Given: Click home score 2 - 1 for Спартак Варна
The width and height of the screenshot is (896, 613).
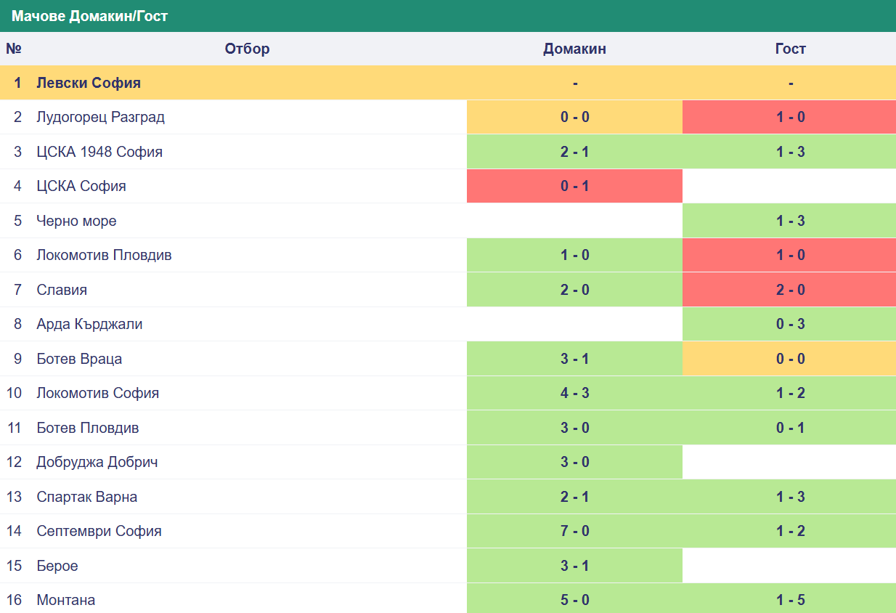Looking at the screenshot, I should tap(574, 497).
